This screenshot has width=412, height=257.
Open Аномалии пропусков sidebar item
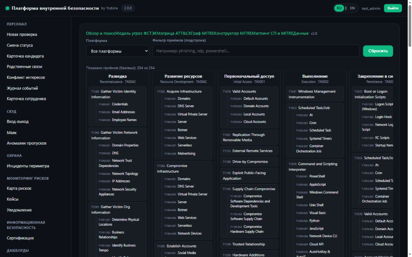point(27,143)
